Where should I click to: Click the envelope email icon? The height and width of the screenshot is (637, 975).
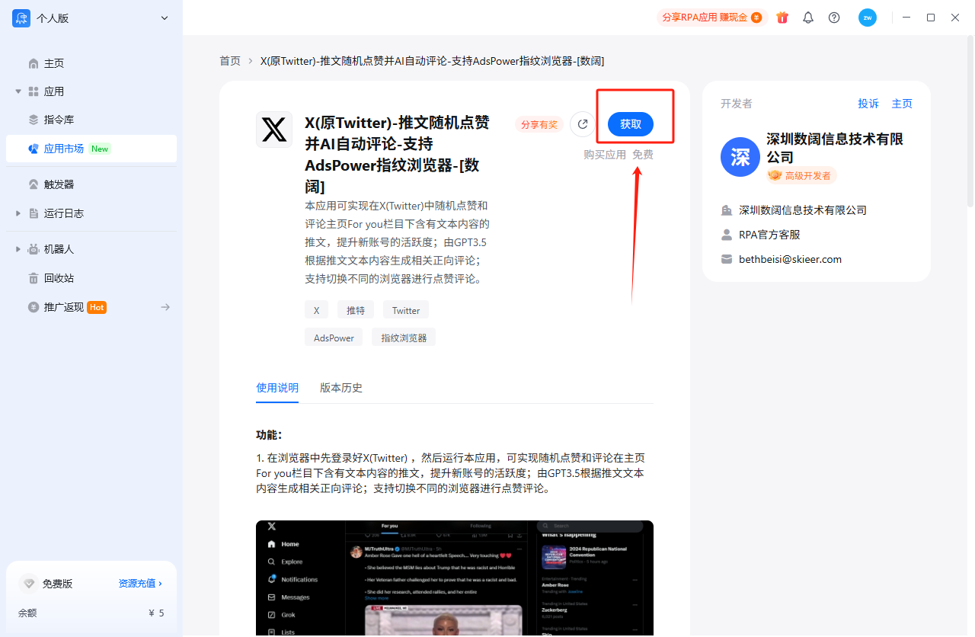pos(727,259)
